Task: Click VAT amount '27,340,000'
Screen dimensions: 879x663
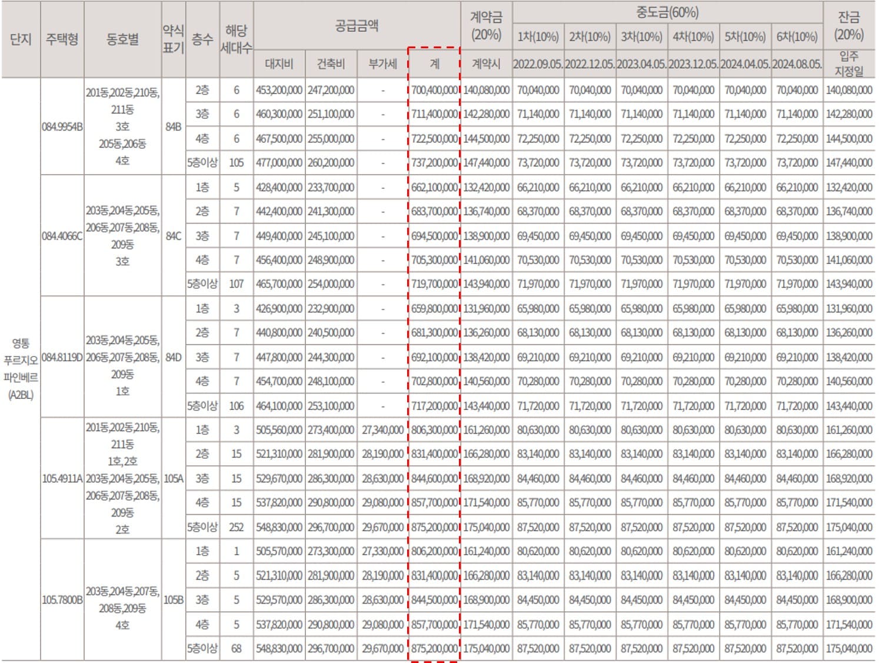Action: (382, 430)
